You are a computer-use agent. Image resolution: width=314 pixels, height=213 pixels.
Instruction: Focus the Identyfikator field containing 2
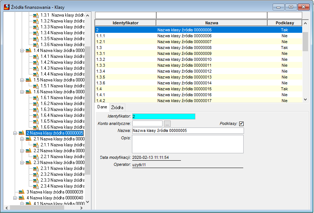[x=164, y=116]
